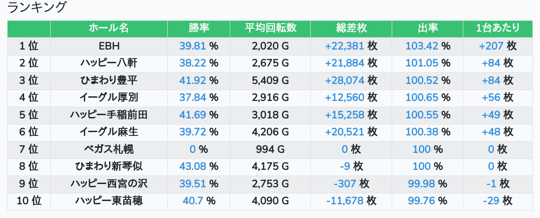Screen dimensions: 540x218
Task: Select the ベガス札幌 hall name
Action: point(108,150)
